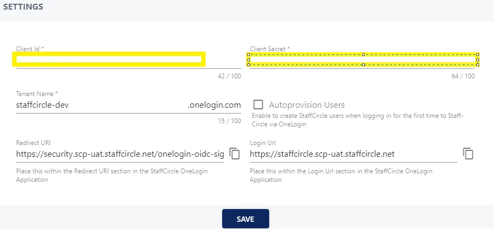Click the 'Enable to create StaffCircle users' help text
The width and height of the screenshot is (494, 233).
click(x=358, y=120)
